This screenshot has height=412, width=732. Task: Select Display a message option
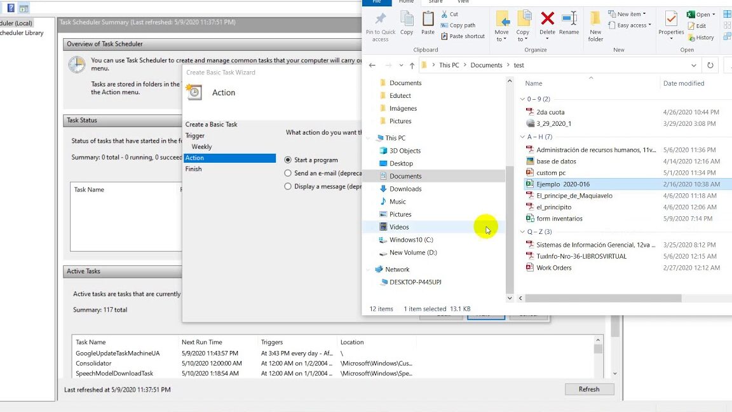[x=288, y=186]
